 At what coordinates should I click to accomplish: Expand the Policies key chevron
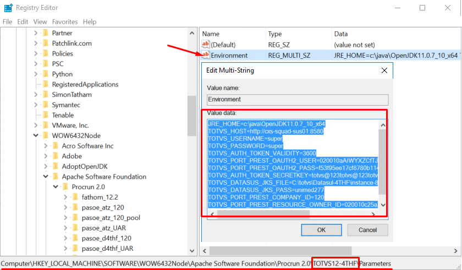click(36, 53)
